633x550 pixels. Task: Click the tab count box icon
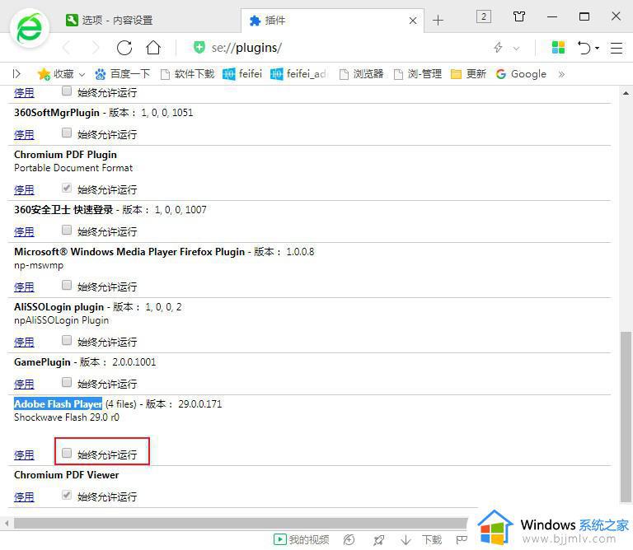(484, 16)
